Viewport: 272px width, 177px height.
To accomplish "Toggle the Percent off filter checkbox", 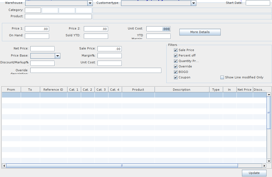I will [176, 56].
